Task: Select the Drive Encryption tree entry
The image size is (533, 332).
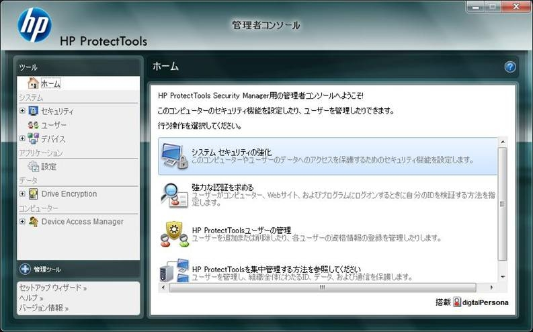Action: point(69,194)
